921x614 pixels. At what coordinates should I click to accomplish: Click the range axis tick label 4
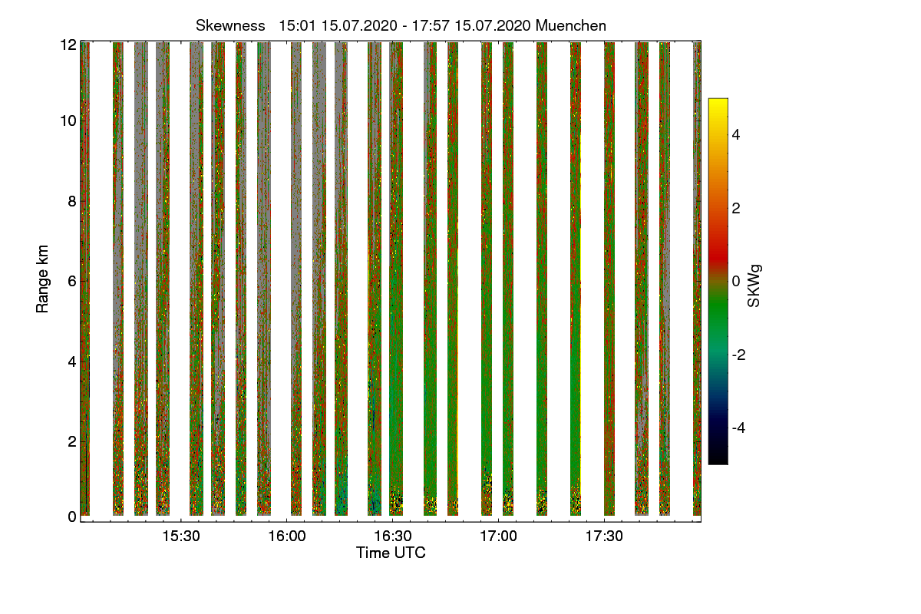point(72,361)
